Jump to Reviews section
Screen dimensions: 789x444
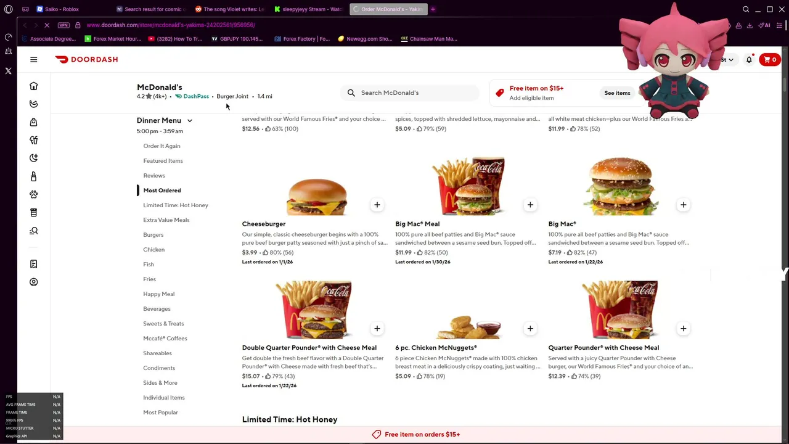pos(154,176)
